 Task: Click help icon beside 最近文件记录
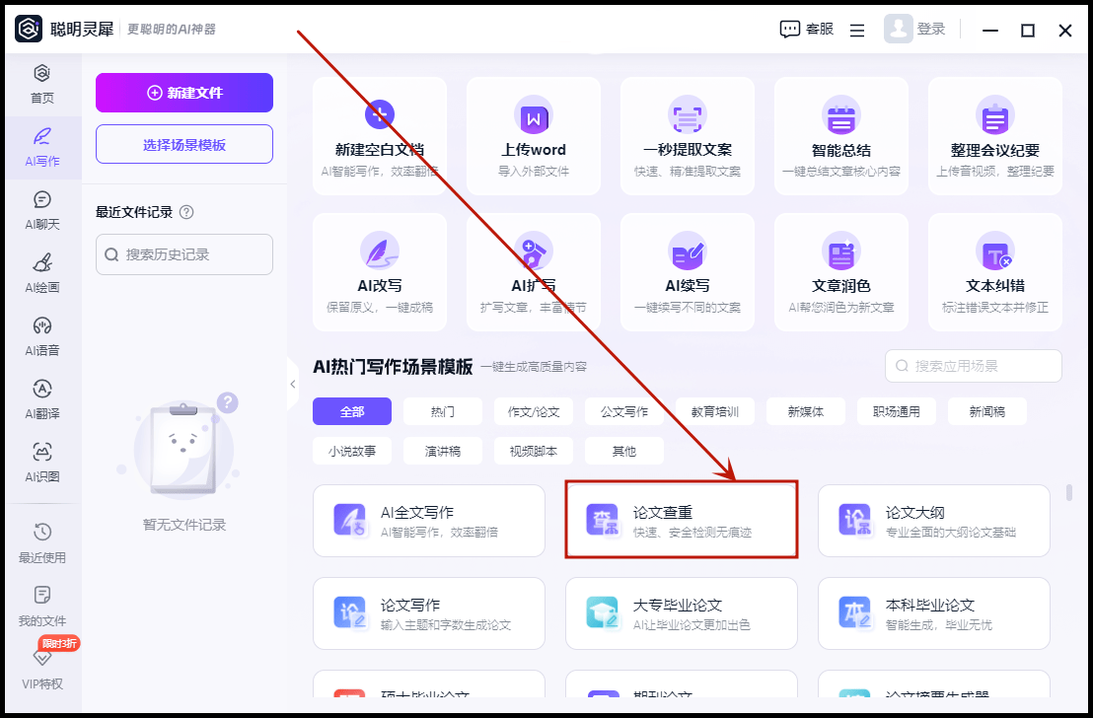click(x=186, y=212)
